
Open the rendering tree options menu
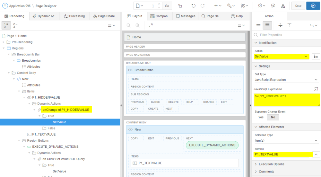click(112, 25)
